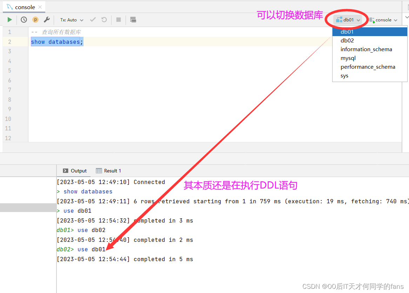Open the db01 schema switcher dropdown
This screenshot has height=293, width=409.
pos(348,20)
